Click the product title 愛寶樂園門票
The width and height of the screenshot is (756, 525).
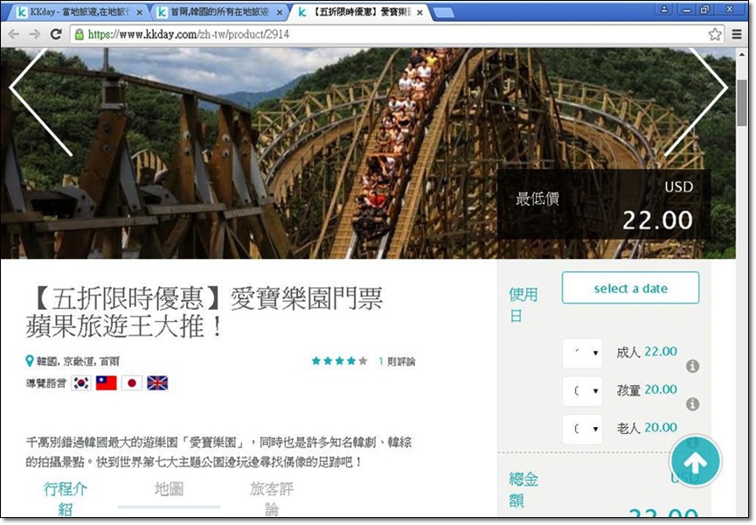(x=307, y=298)
